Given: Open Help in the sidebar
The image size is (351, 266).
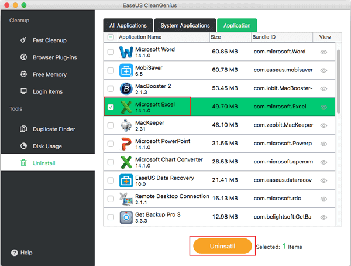Looking at the screenshot, I should point(21,253).
